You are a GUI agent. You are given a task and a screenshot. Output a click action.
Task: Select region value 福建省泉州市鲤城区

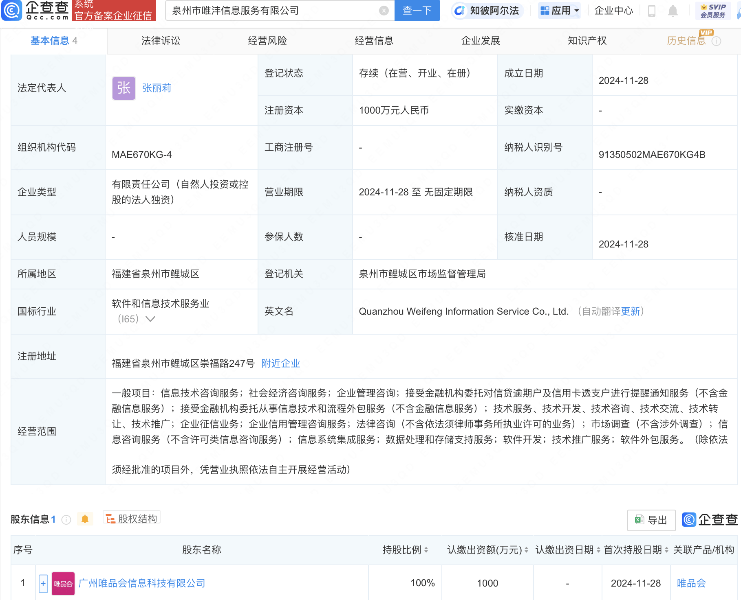pos(156,274)
